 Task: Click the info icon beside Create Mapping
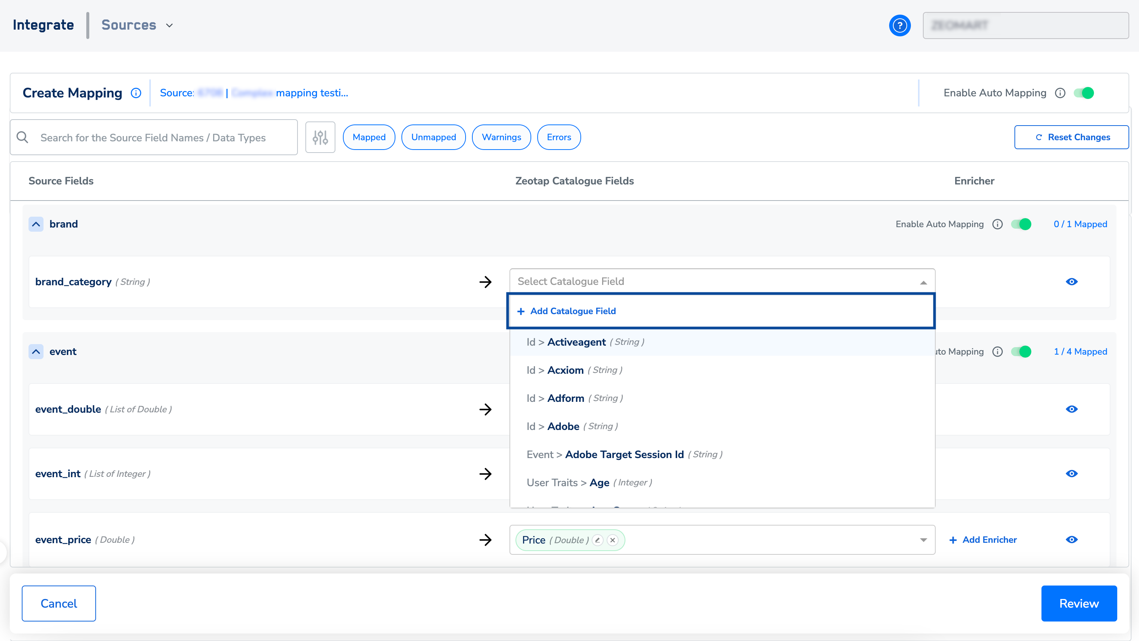pos(136,93)
